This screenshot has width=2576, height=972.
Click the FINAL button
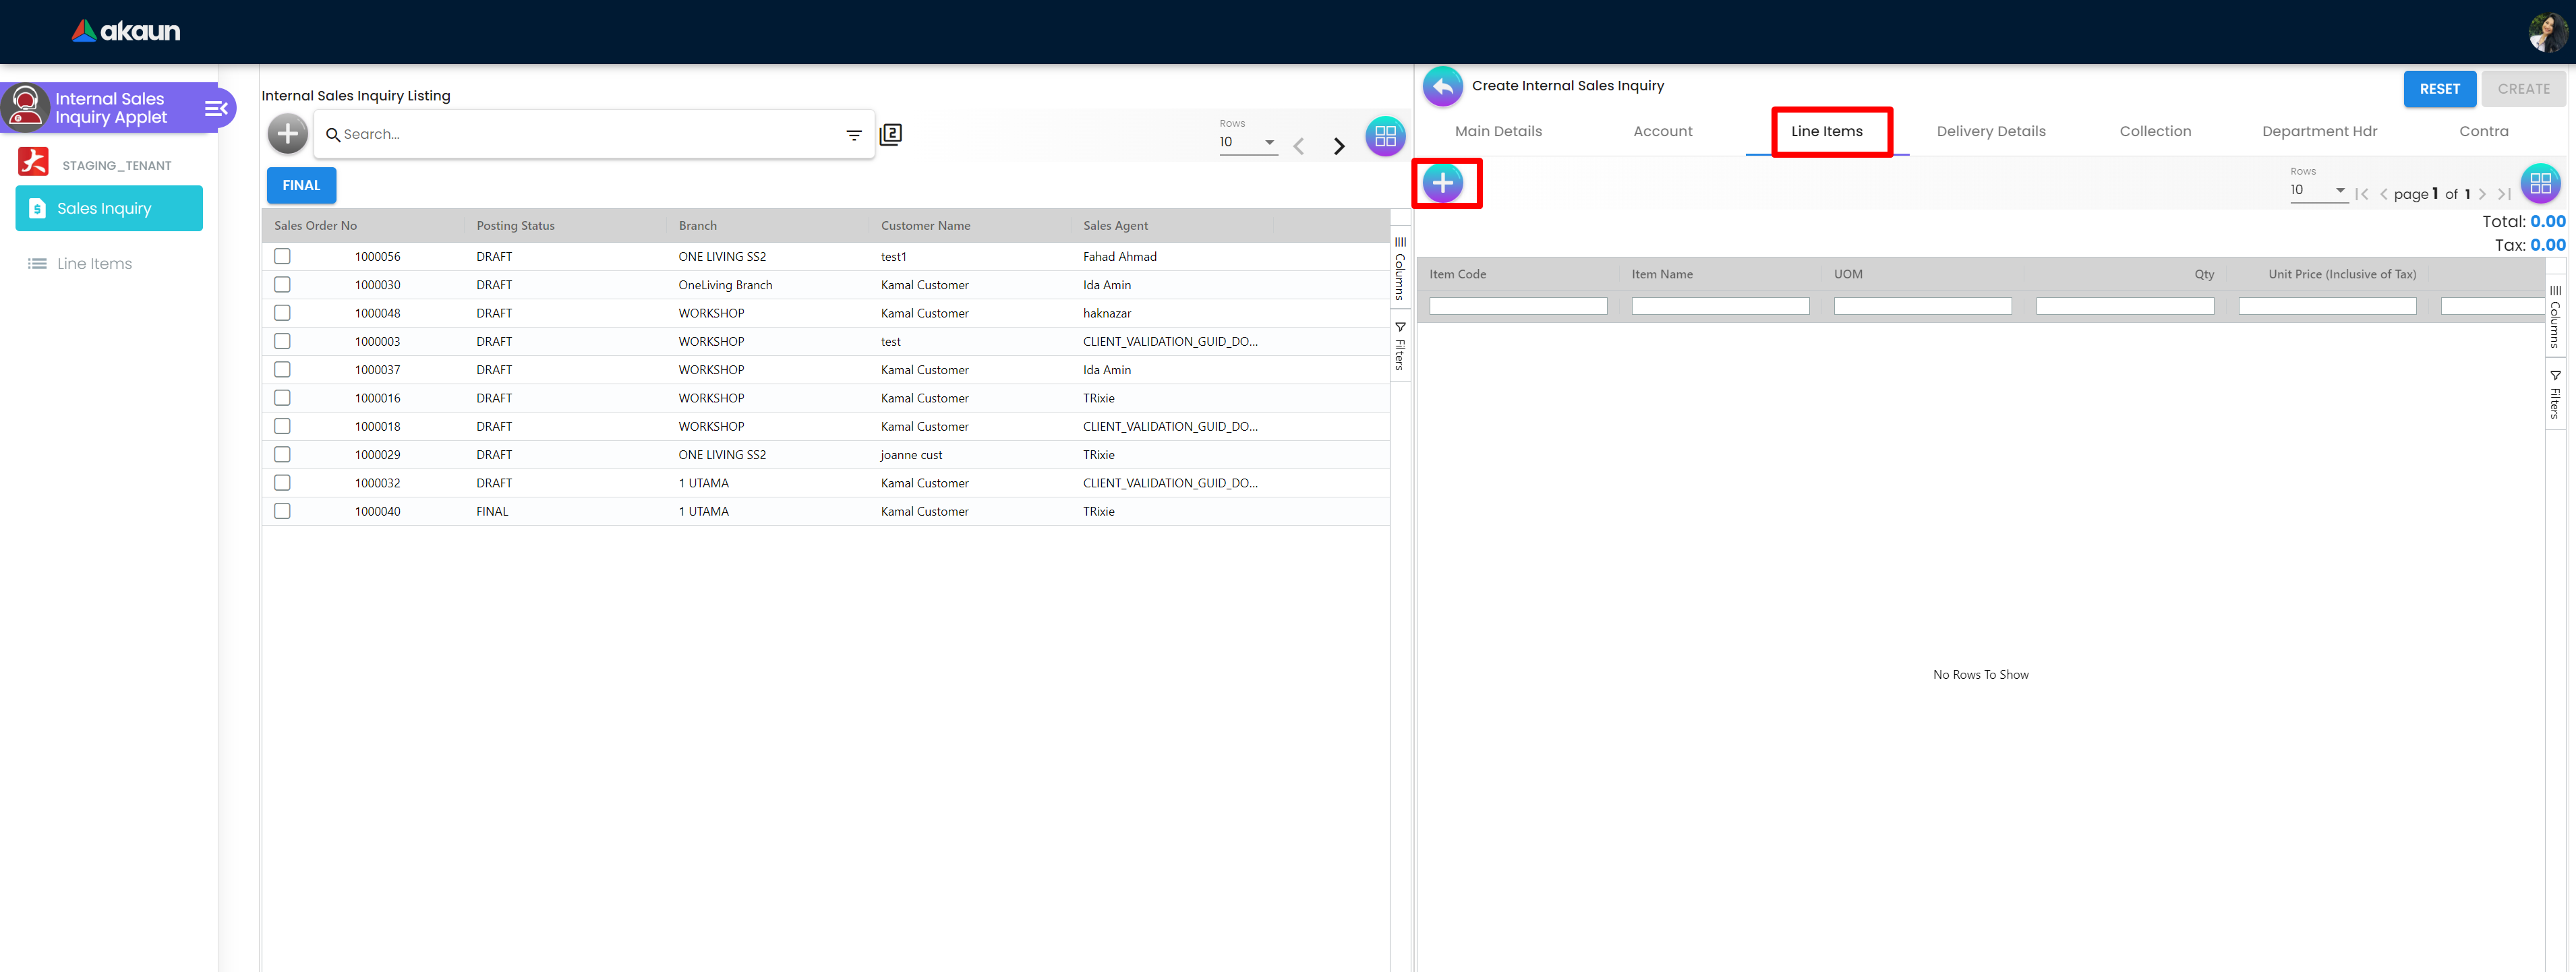(x=301, y=185)
